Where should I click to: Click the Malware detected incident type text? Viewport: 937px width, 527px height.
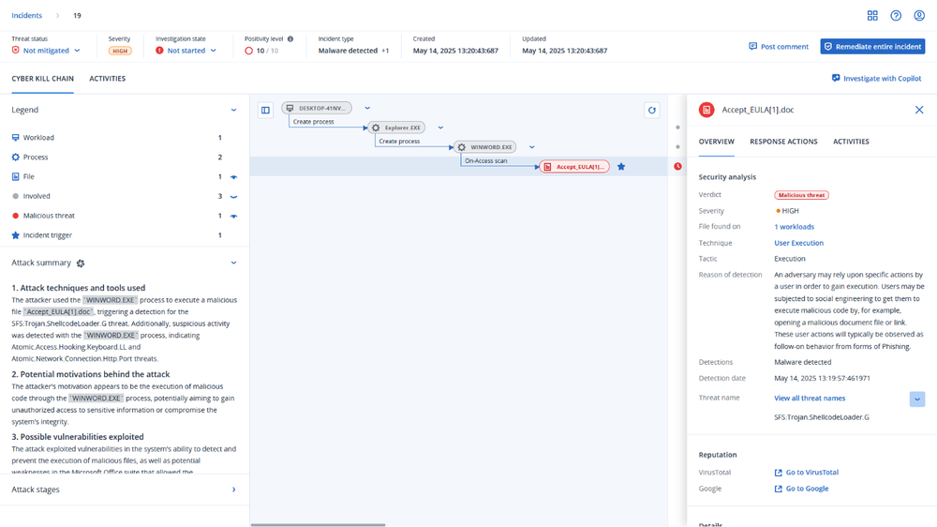[348, 51]
